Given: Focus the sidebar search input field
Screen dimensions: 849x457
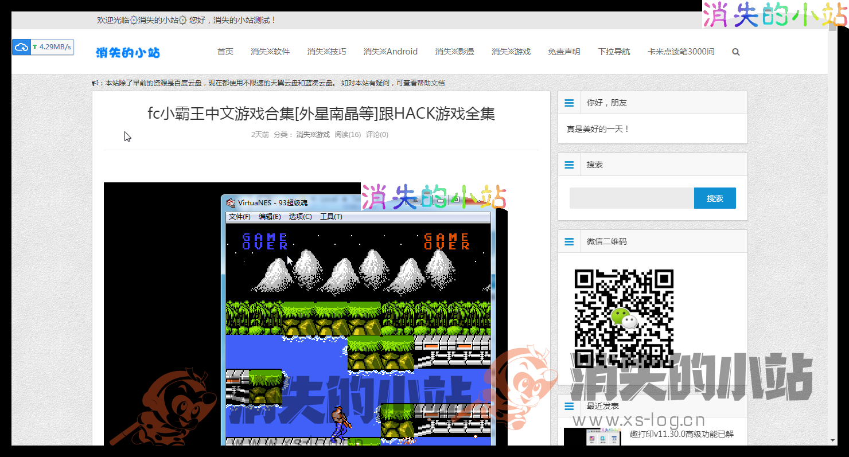Looking at the screenshot, I should pyautogui.click(x=632, y=198).
